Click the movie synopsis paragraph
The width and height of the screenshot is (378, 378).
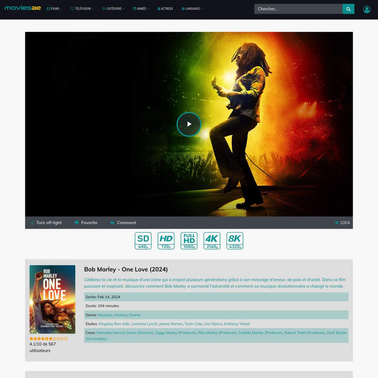(215, 283)
